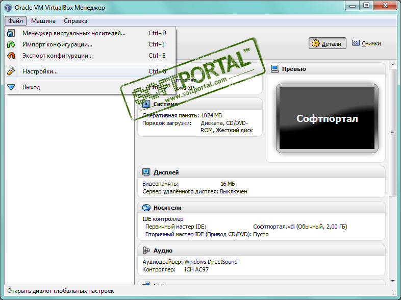The width and height of the screenshot is (401, 300).
Task: Click Софтпортал.vdi disk entry
Action: 300,227
